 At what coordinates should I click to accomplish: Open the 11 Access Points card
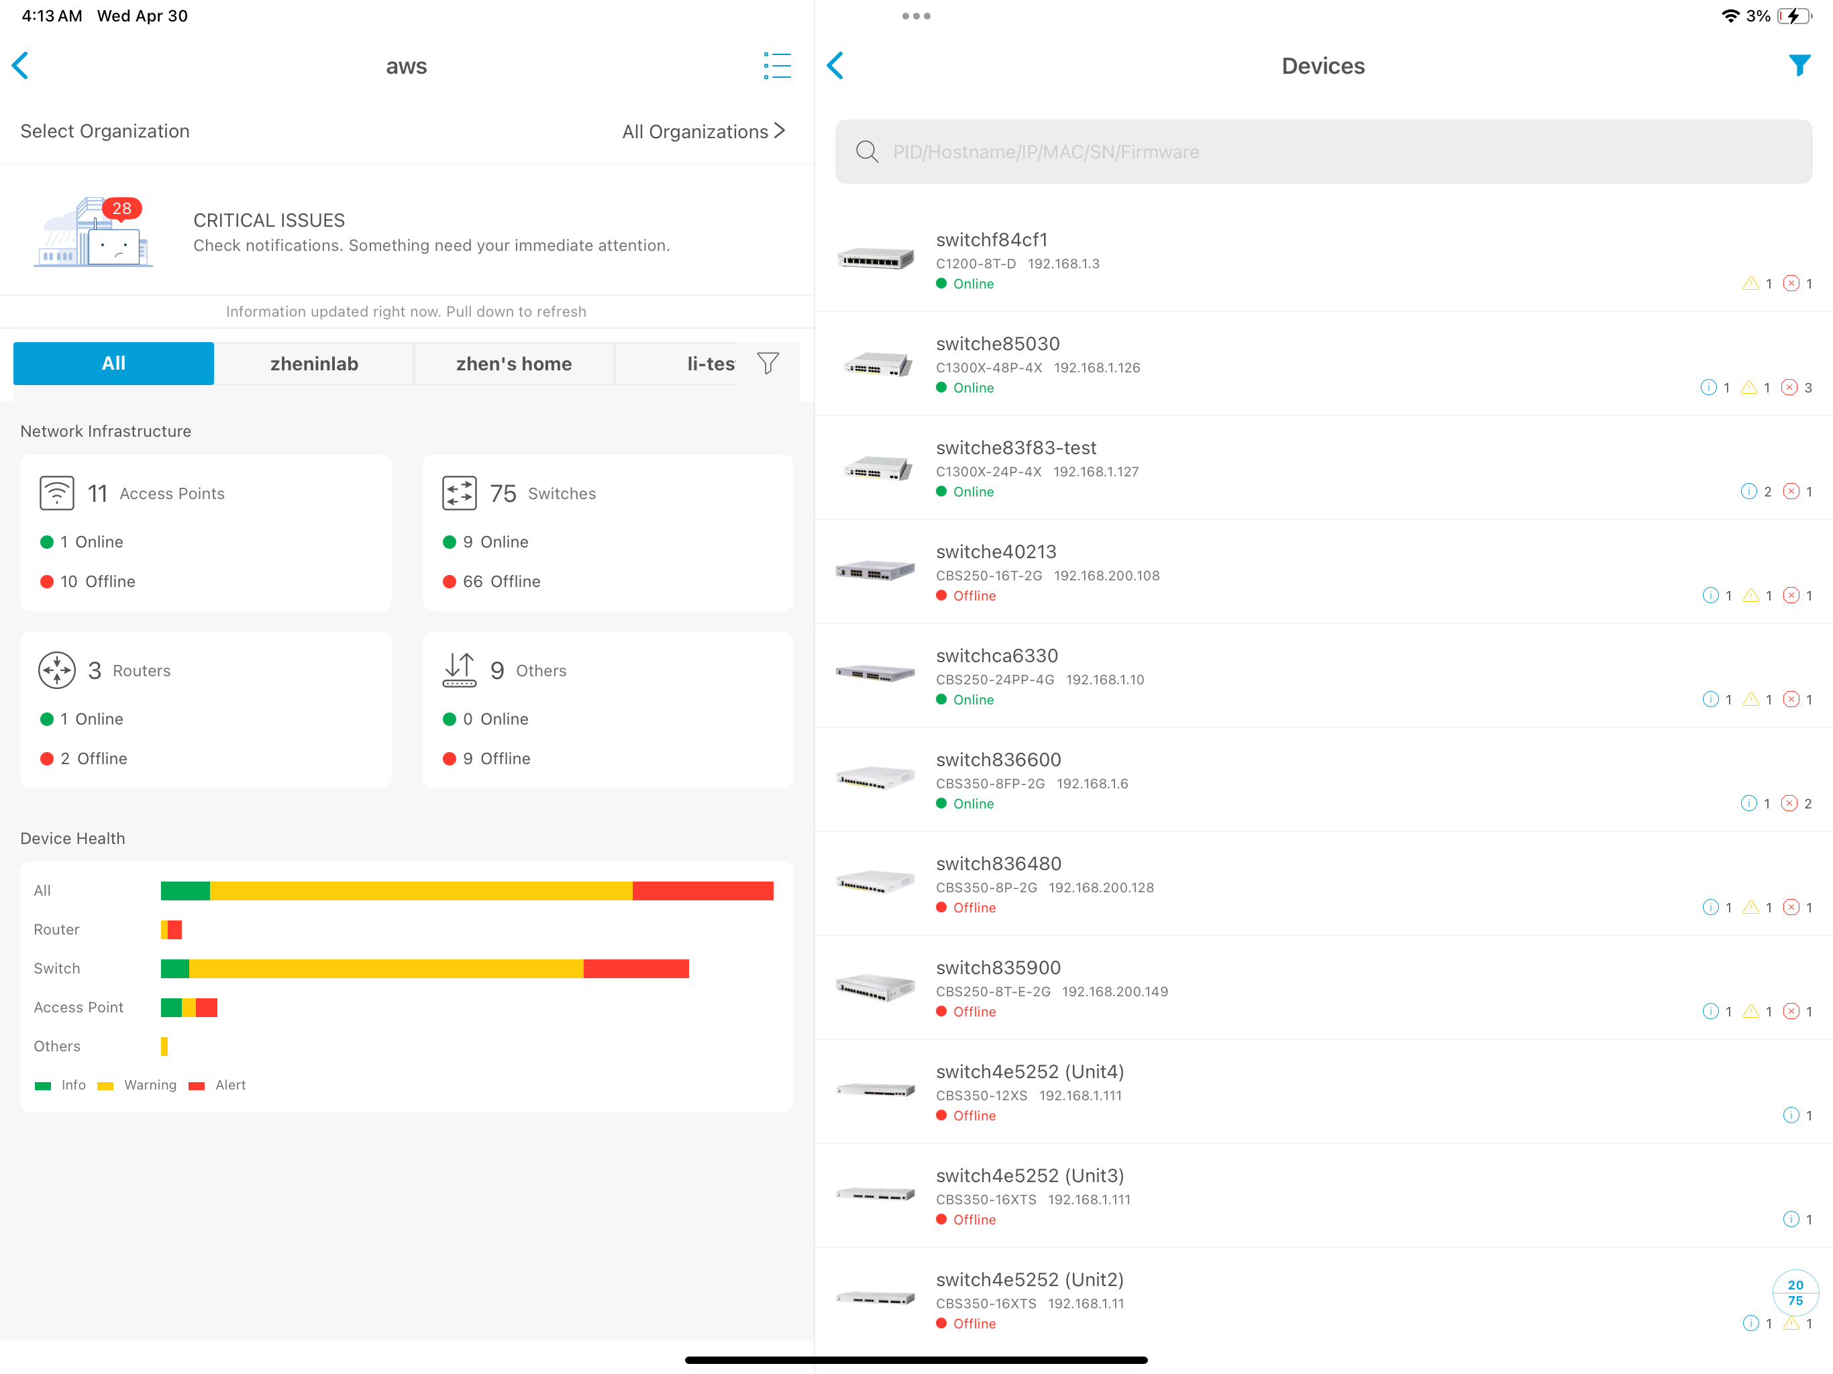click(x=205, y=533)
